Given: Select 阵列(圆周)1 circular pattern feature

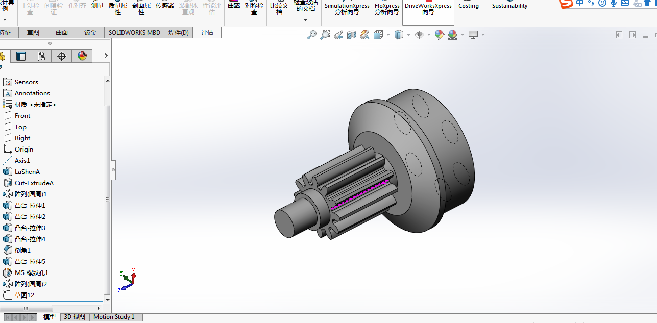Looking at the screenshot, I should pos(30,194).
